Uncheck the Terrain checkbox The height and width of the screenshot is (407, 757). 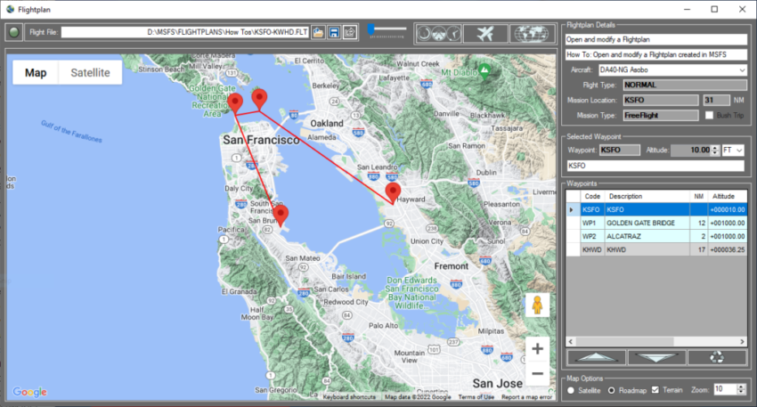click(655, 390)
